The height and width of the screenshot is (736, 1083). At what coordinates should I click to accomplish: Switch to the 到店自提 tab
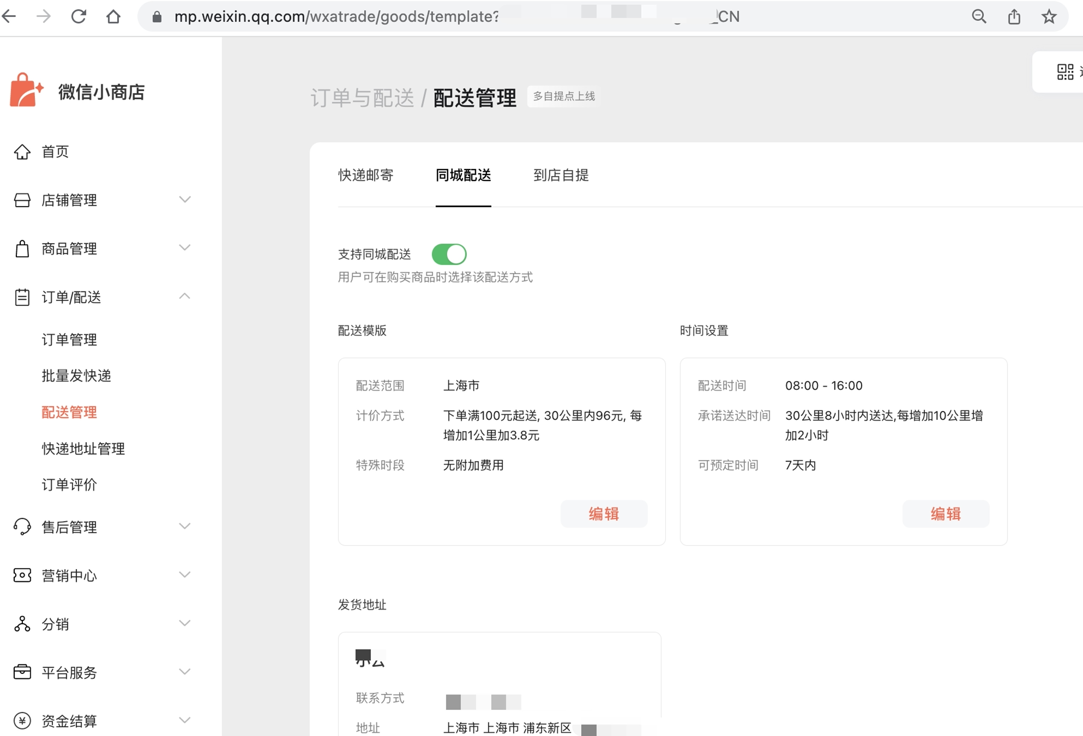pos(561,175)
